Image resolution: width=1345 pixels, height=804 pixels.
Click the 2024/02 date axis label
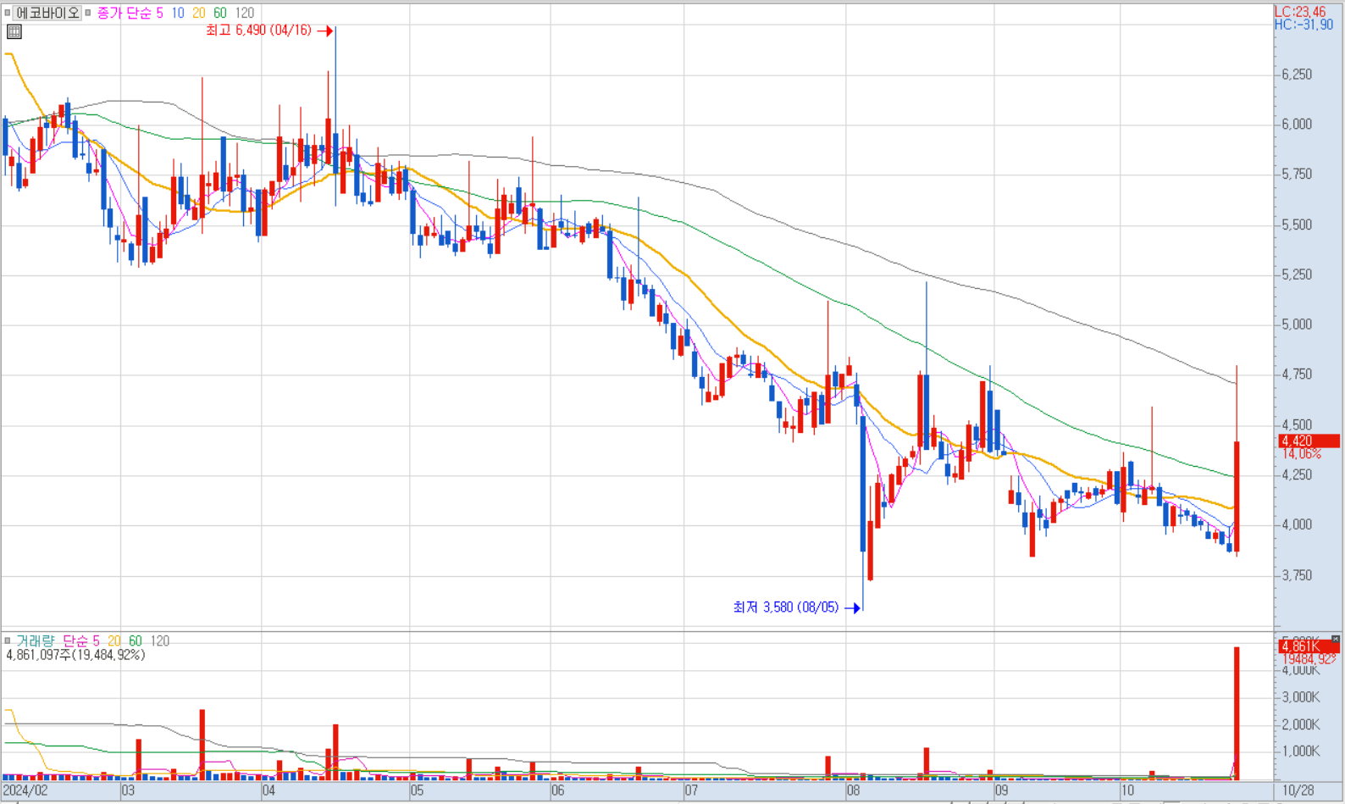tap(25, 790)
